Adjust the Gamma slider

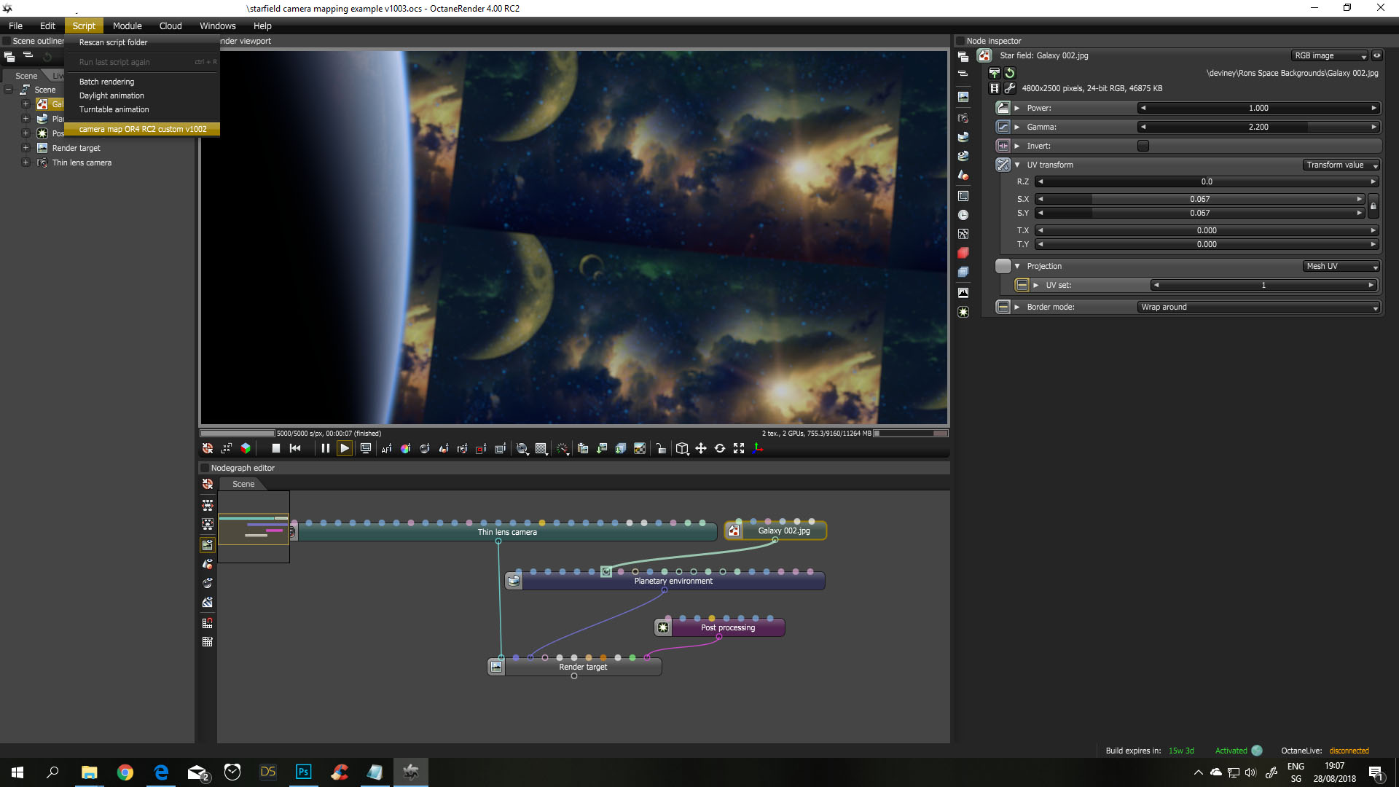point(1258,127)
